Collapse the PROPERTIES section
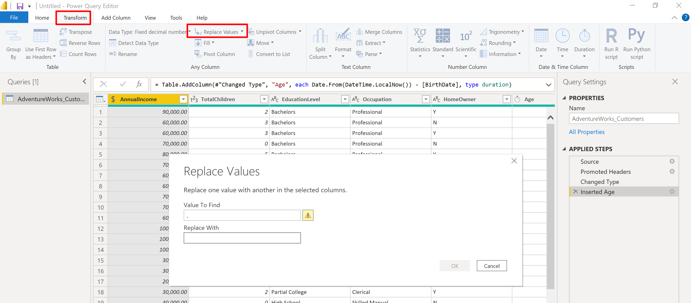Image resolution: width=691 pixels, height=303 pixels. pyautogui.click(x=564, y=98)
